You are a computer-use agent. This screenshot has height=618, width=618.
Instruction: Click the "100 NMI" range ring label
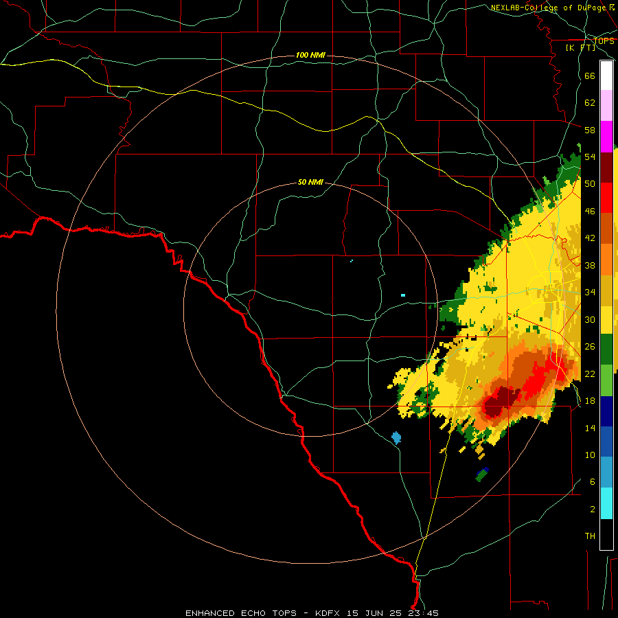pos(310,55)
